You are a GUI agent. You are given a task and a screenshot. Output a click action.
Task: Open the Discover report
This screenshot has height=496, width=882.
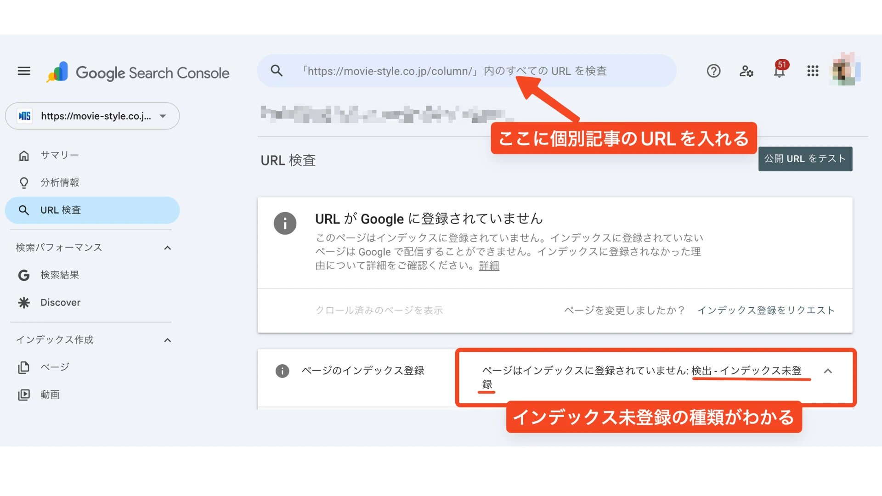point(92,303)
